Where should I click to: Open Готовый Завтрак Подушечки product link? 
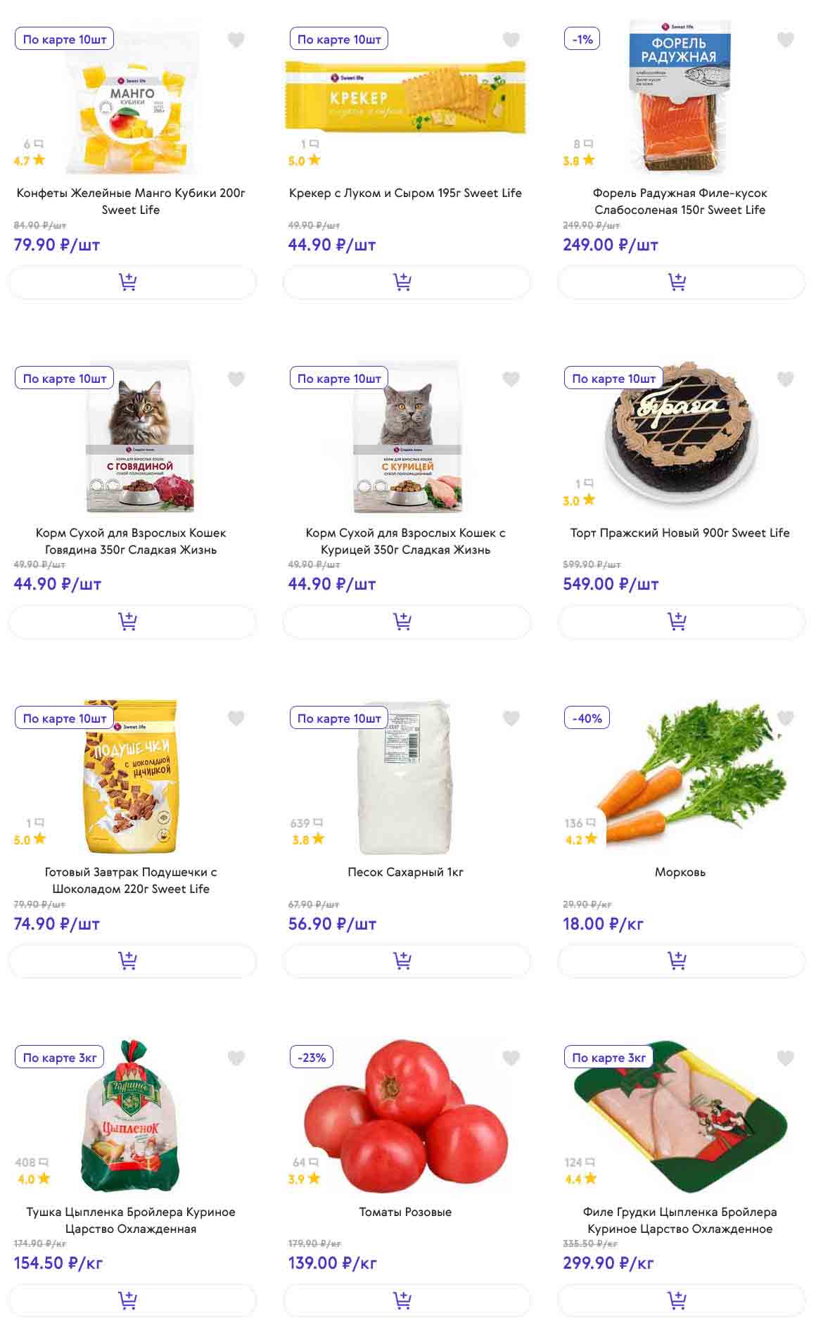[131, 880]
